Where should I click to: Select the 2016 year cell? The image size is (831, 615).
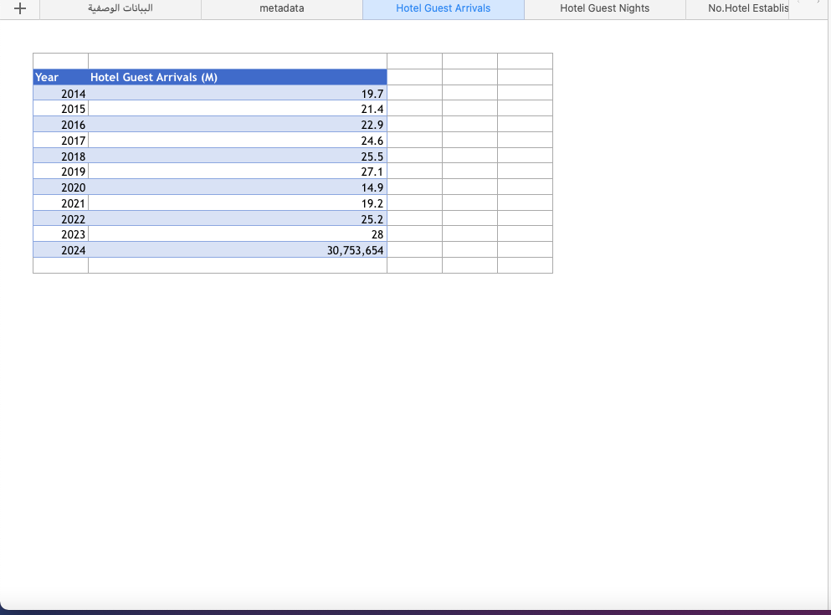pyautogui.click(x=60, y=125)
